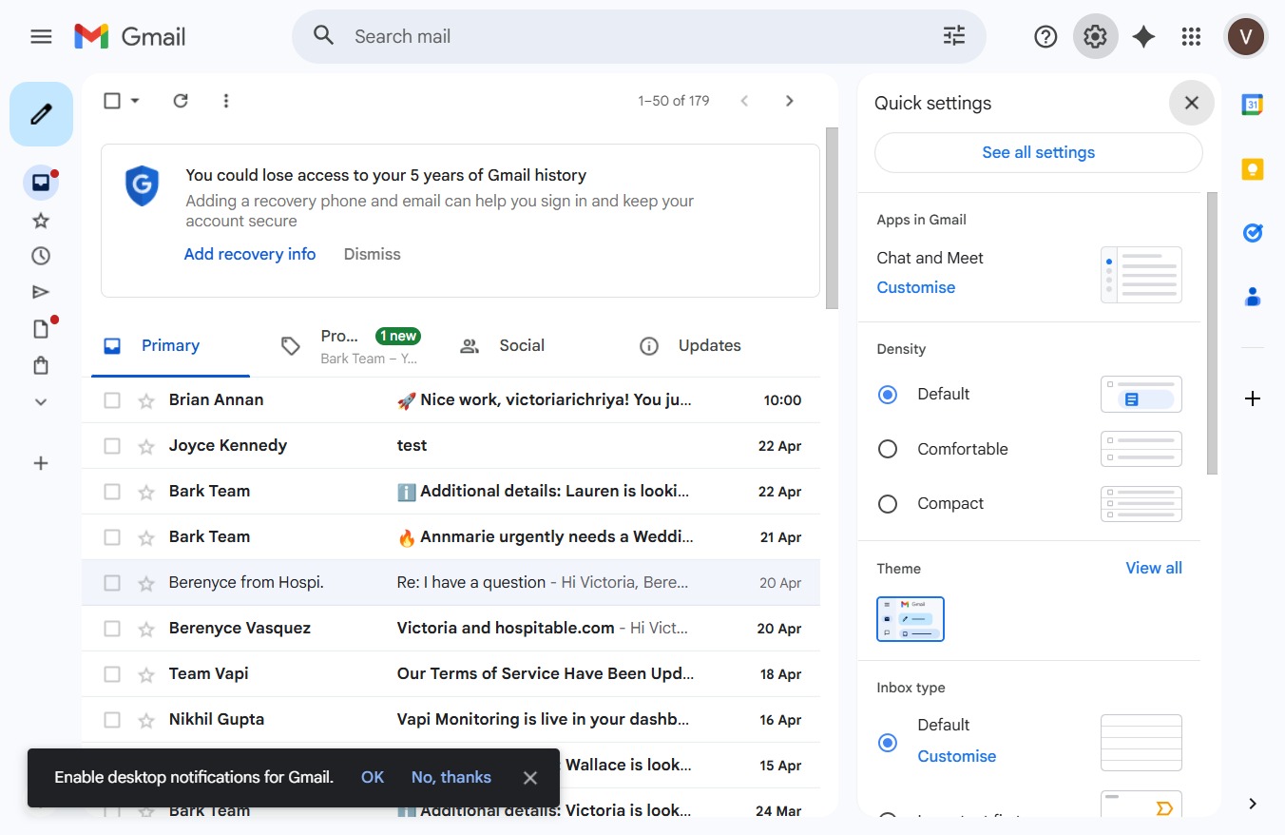Screen dimensions: 1285x835
Task: Open Drafts icon in sidebar
Action: (41, 329)
